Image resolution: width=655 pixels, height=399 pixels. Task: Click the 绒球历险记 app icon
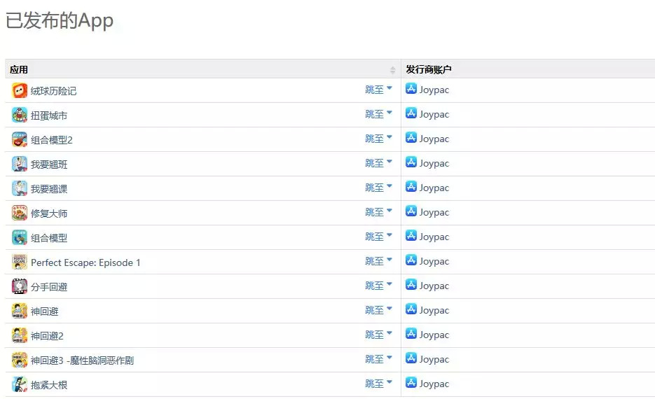[x=20, y=90]
